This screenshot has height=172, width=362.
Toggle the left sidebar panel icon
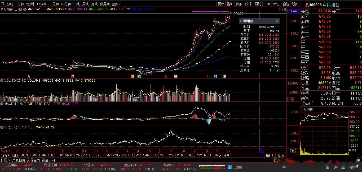click(3, 4)
